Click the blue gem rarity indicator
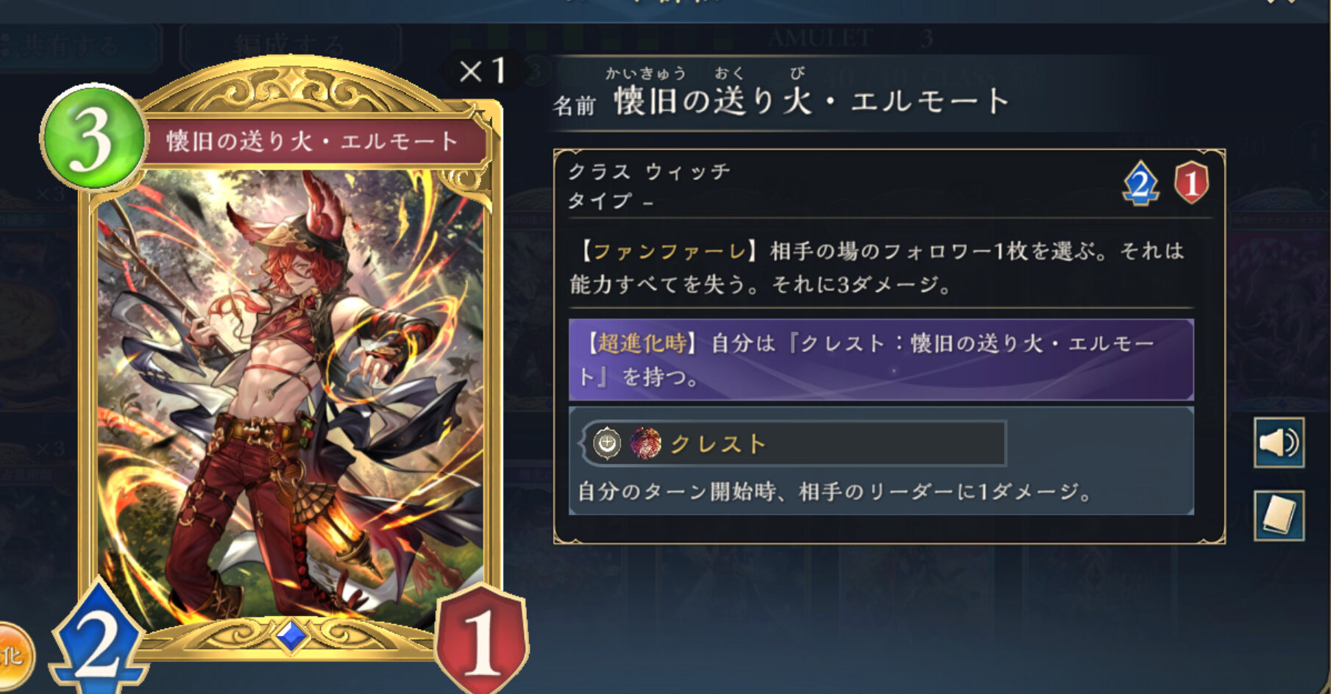 (291, 635)
